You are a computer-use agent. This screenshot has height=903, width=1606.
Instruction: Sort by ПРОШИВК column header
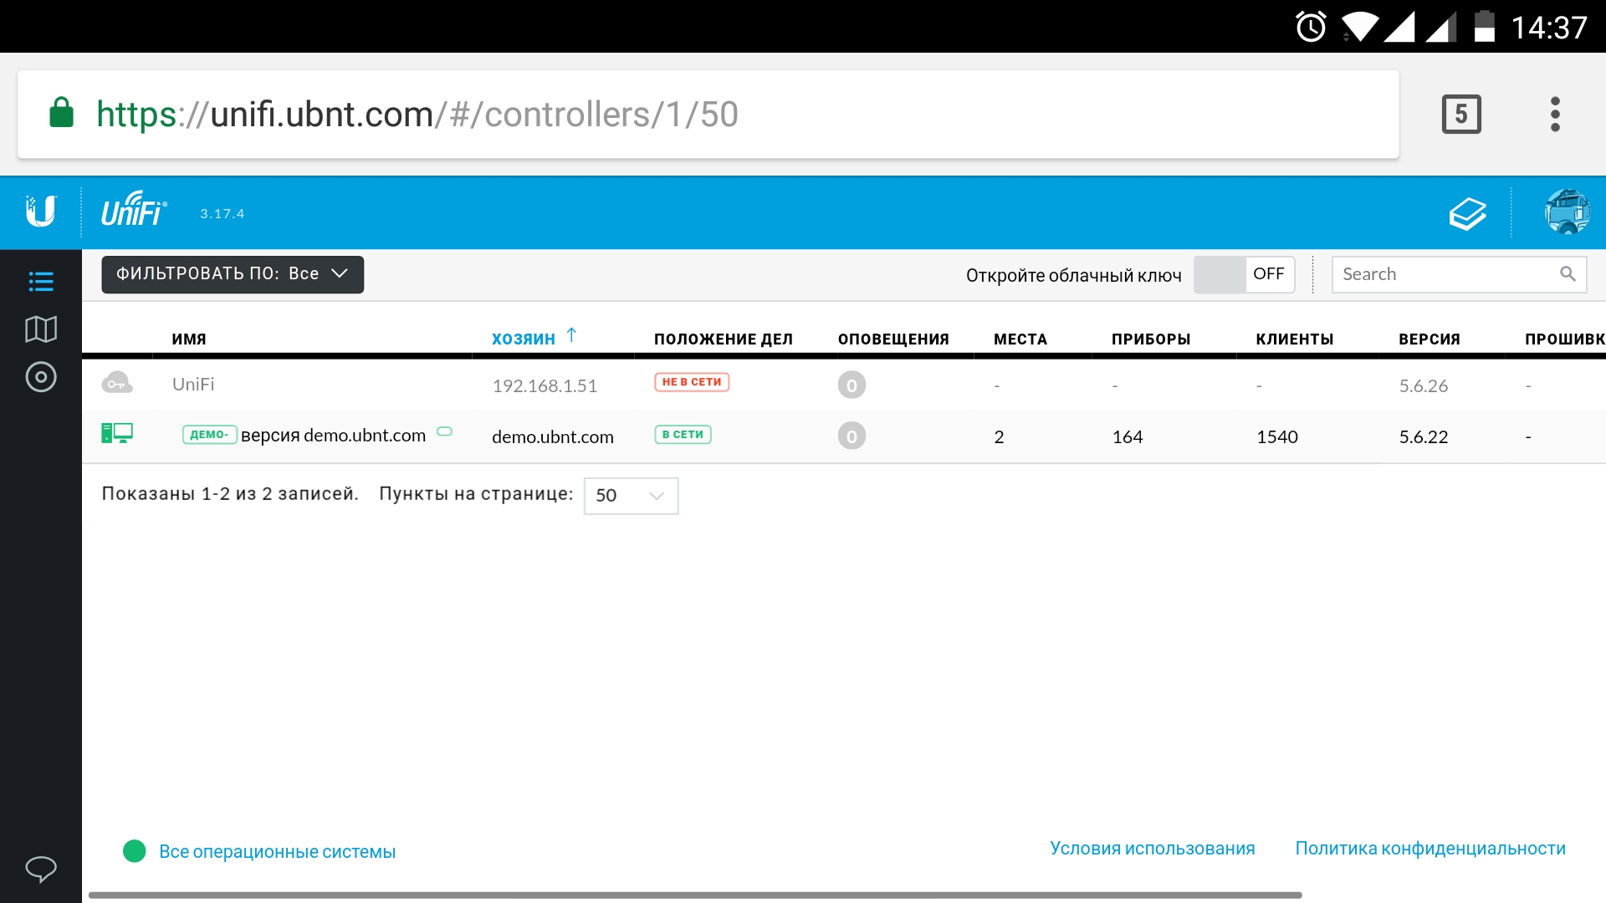pos(1565,339)
